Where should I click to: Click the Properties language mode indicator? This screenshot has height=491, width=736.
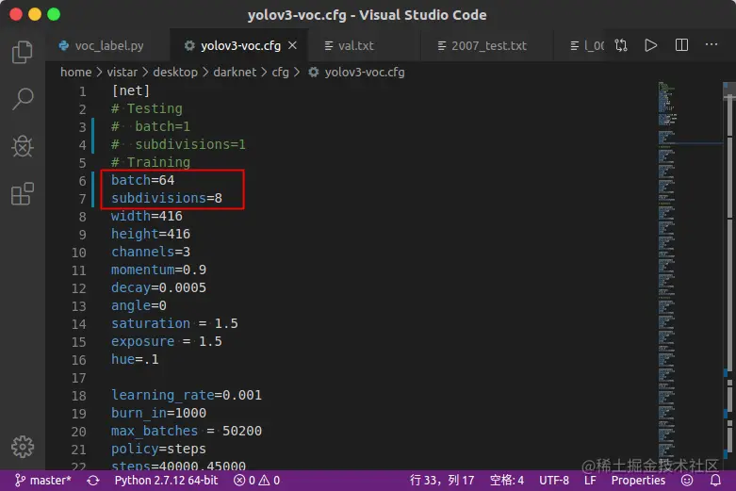coord(638,481)
